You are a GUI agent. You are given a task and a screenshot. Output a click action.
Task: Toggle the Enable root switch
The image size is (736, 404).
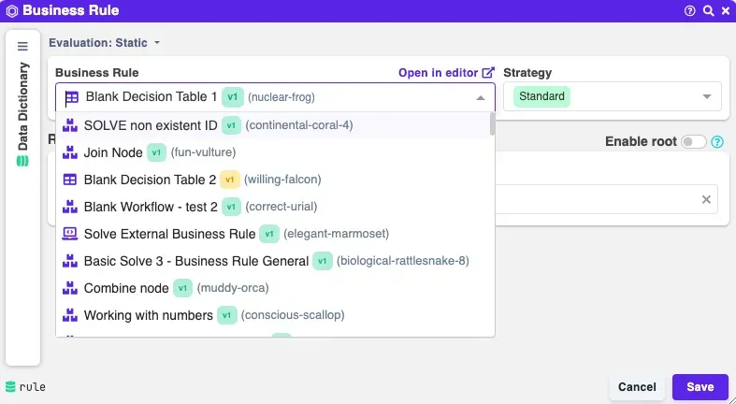point(693,142)
